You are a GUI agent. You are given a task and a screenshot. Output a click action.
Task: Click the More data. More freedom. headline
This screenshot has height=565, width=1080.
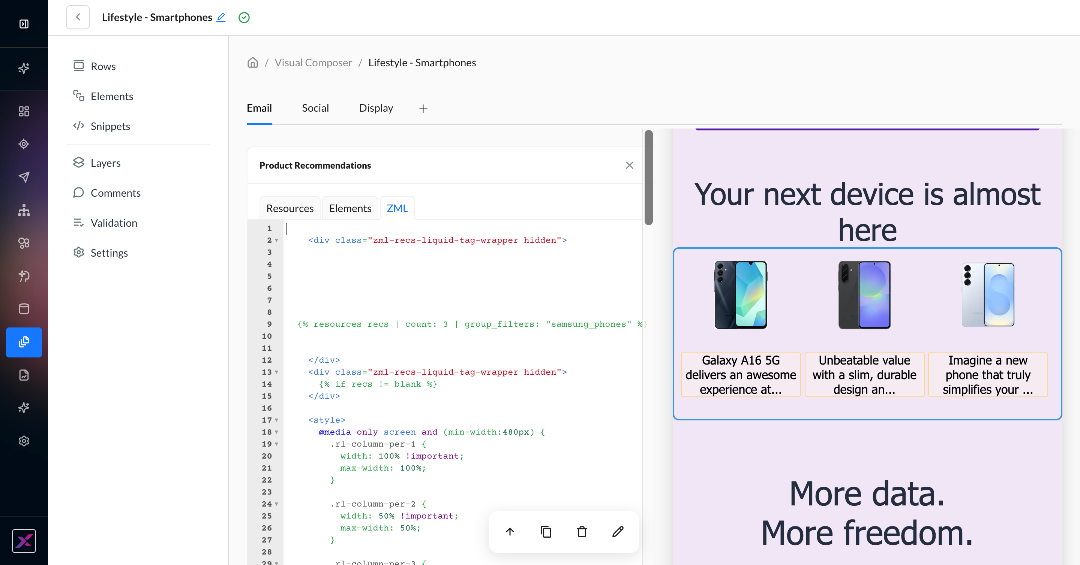pos(867,514)
